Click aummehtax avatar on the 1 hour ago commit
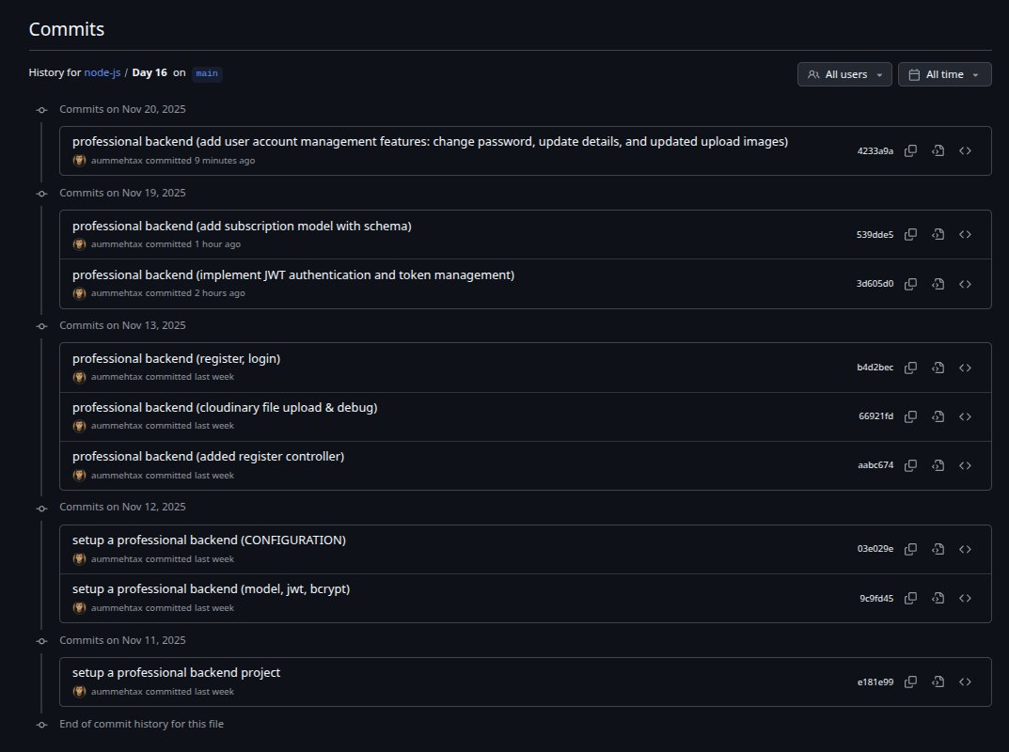Screen dimensions: 1009x752 pyautogui.click(x=79, y=243)
